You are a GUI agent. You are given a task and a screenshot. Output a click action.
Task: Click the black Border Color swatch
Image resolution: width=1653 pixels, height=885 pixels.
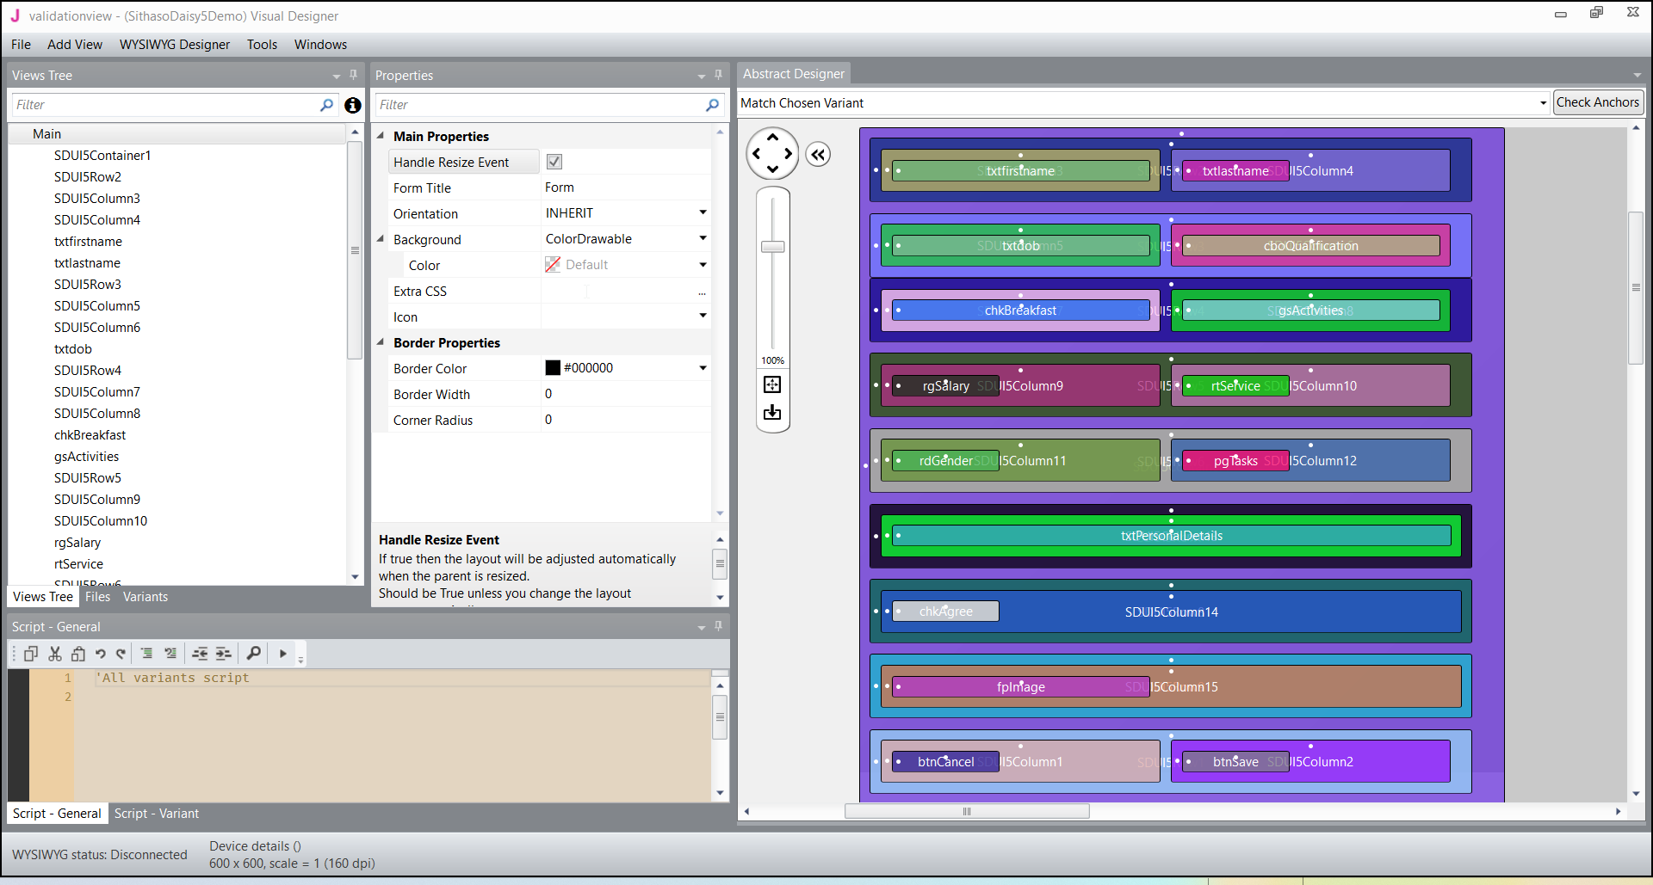click(553, 368)
